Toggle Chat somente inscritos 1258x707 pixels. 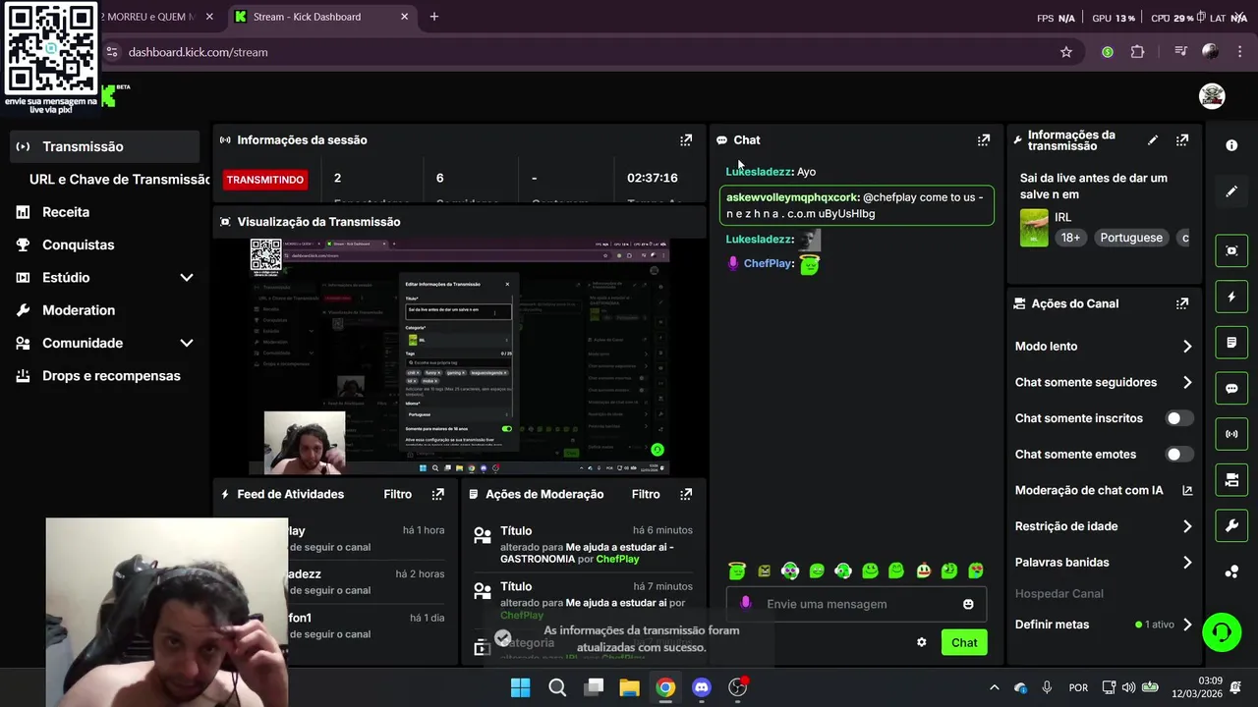pos(1179,418)
